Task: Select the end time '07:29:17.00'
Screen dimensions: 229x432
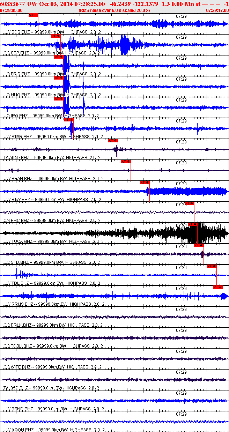Action: pos(217,10)
